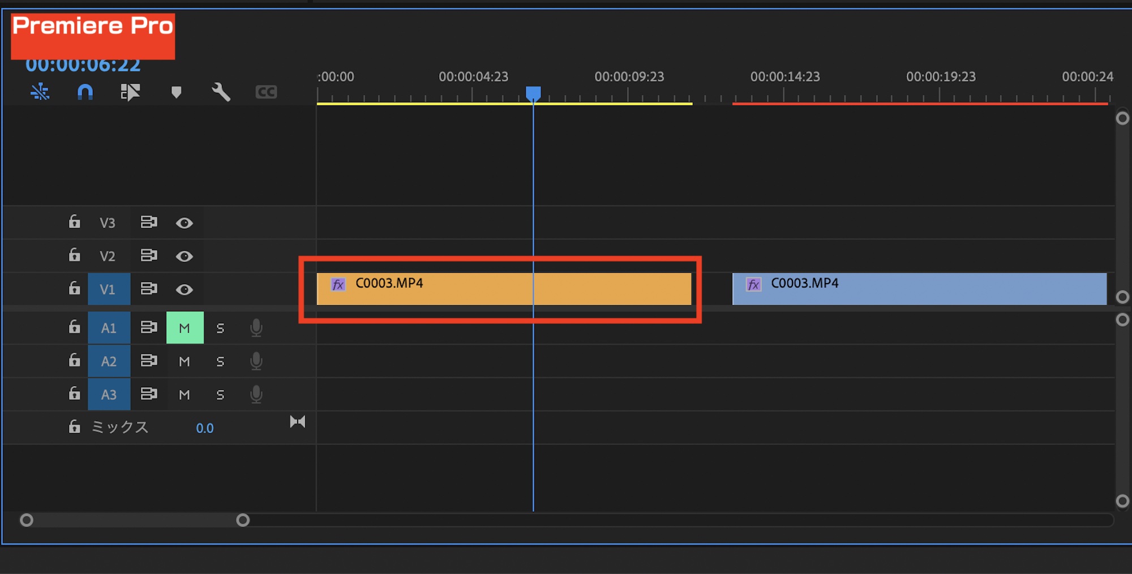
Task: Solo track A3
Action: tap(220, 395)
